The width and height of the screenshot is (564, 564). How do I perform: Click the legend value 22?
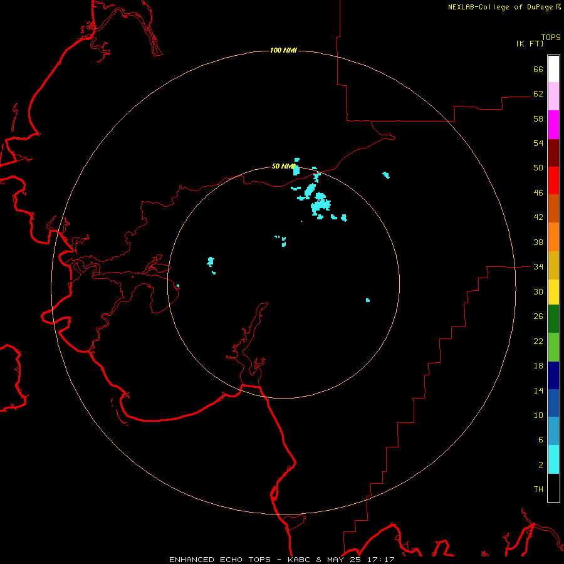pos(538,341)
